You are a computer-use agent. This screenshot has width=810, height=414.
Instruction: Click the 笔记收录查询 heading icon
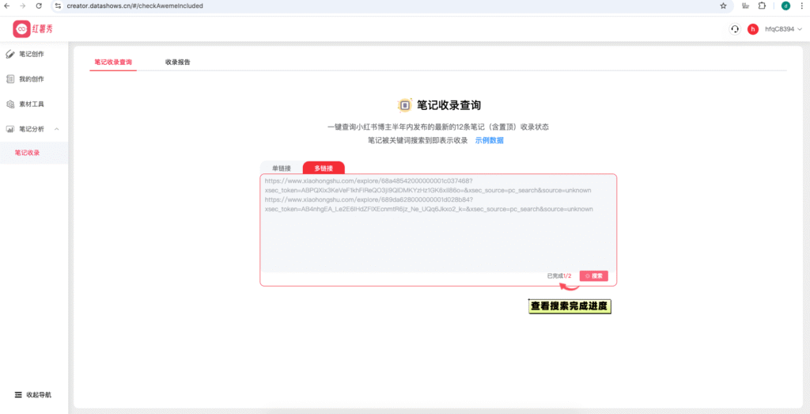(x=404, y=105)
